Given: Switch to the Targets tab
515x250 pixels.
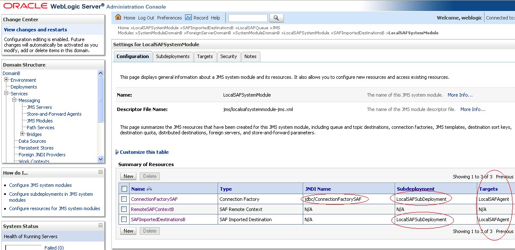Looking at the screenshot, I should pos(205,56).
